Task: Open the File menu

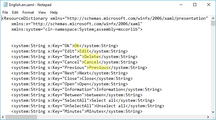Action: pyautogui.click(x=5, y=12)
